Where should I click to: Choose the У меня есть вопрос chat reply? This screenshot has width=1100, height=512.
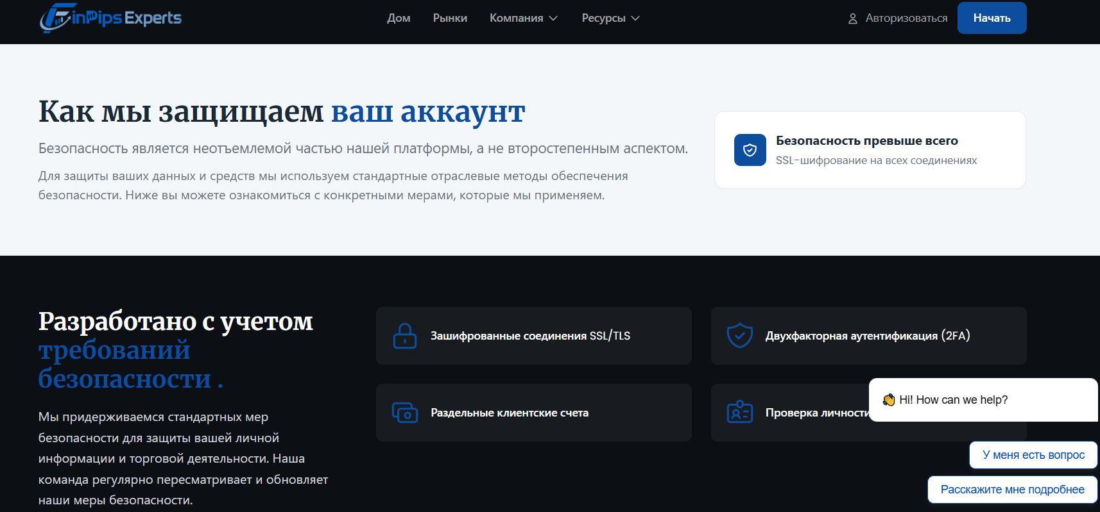tap(1034, 455)
